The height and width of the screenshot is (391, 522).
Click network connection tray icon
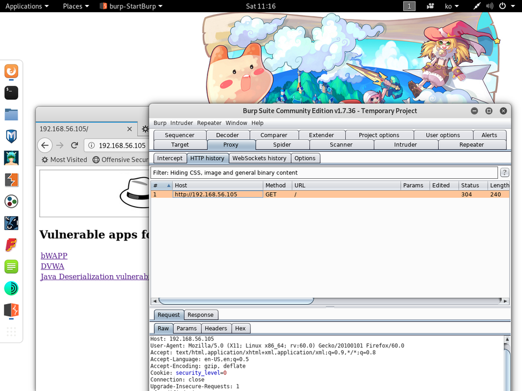(x=477, y=6)
